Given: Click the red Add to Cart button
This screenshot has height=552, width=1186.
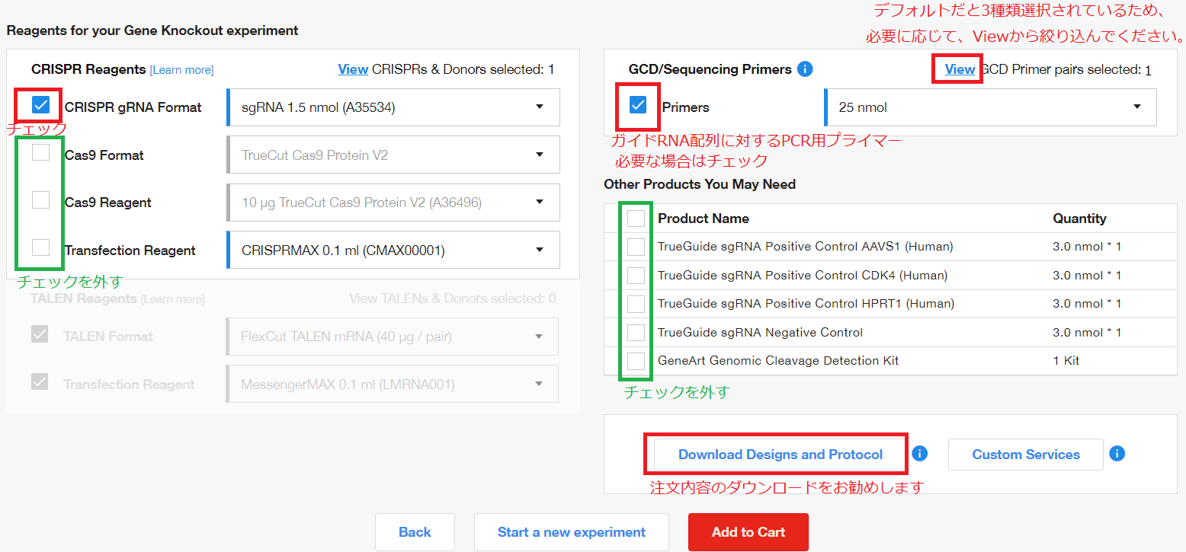Looking at the screenshot, I should 748,532.
